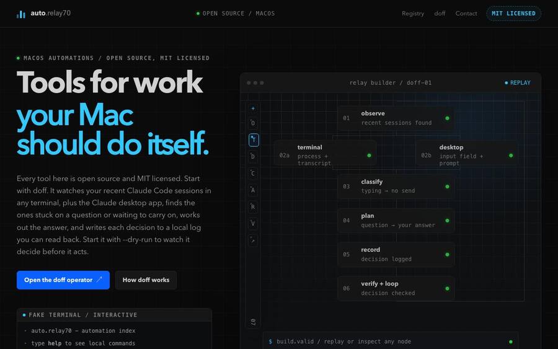Select the 05 record node
The height and width of the screenshot is (349, 558).
tap(396, 254)
